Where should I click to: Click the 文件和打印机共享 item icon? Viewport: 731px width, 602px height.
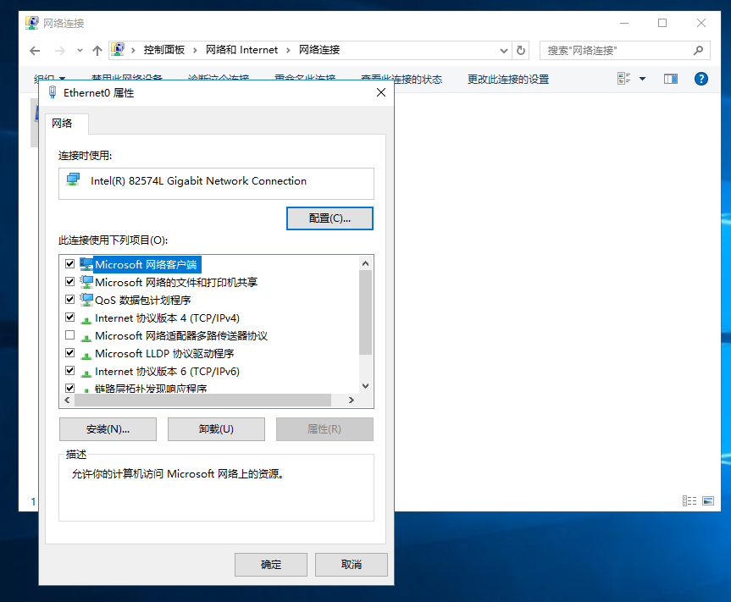[86, 282]
